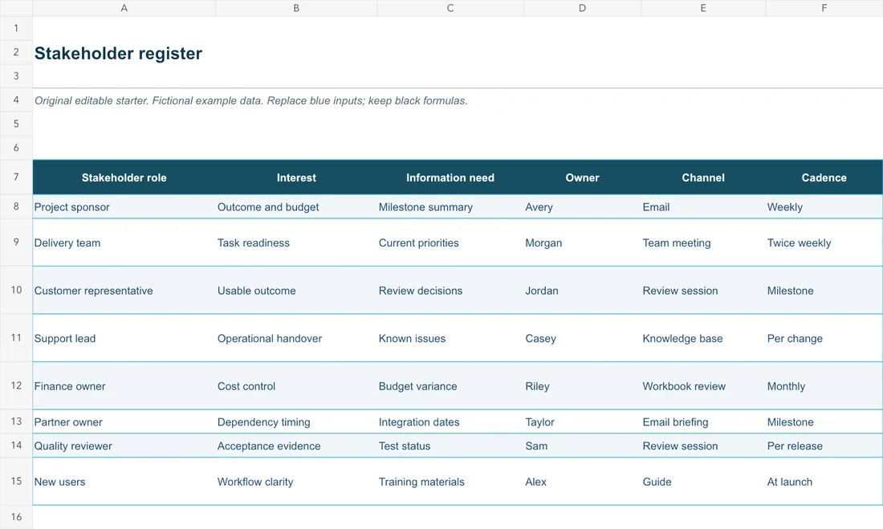The image size is (883, 529).
Task: Select the owner cell "Taylor"
Action: (x=582, y=422)
